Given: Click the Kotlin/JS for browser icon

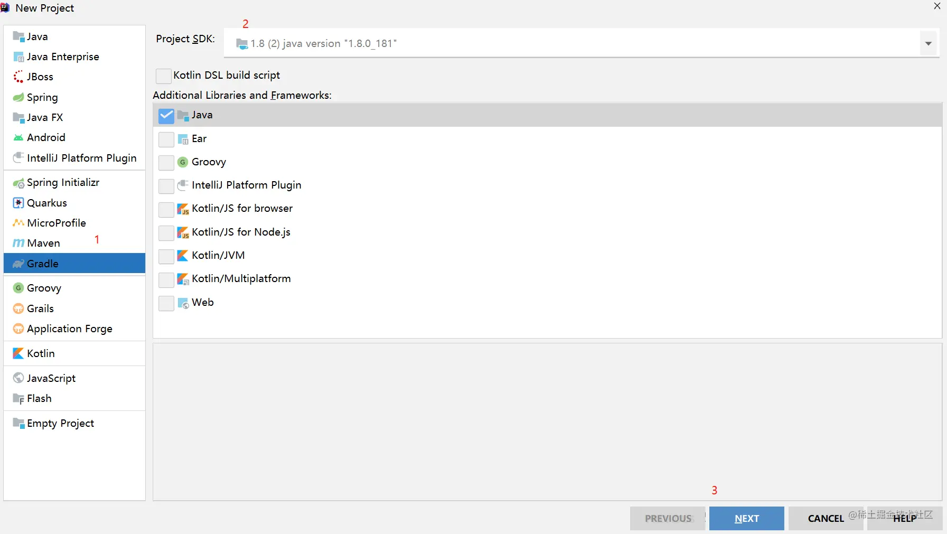Looking at the screenshot, I should point(183,209).
